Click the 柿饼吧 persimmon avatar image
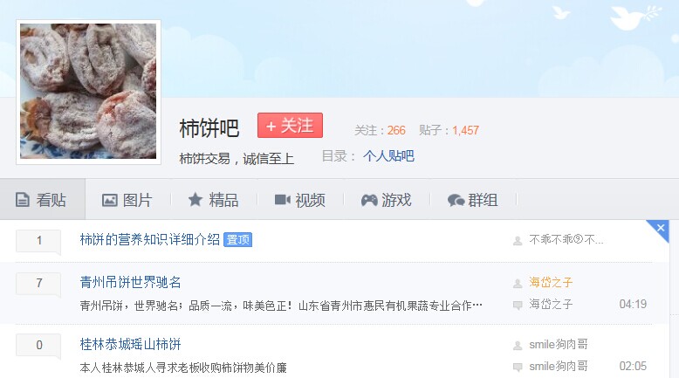This screenshot has width=679, height=378. [x=88, y=92]
